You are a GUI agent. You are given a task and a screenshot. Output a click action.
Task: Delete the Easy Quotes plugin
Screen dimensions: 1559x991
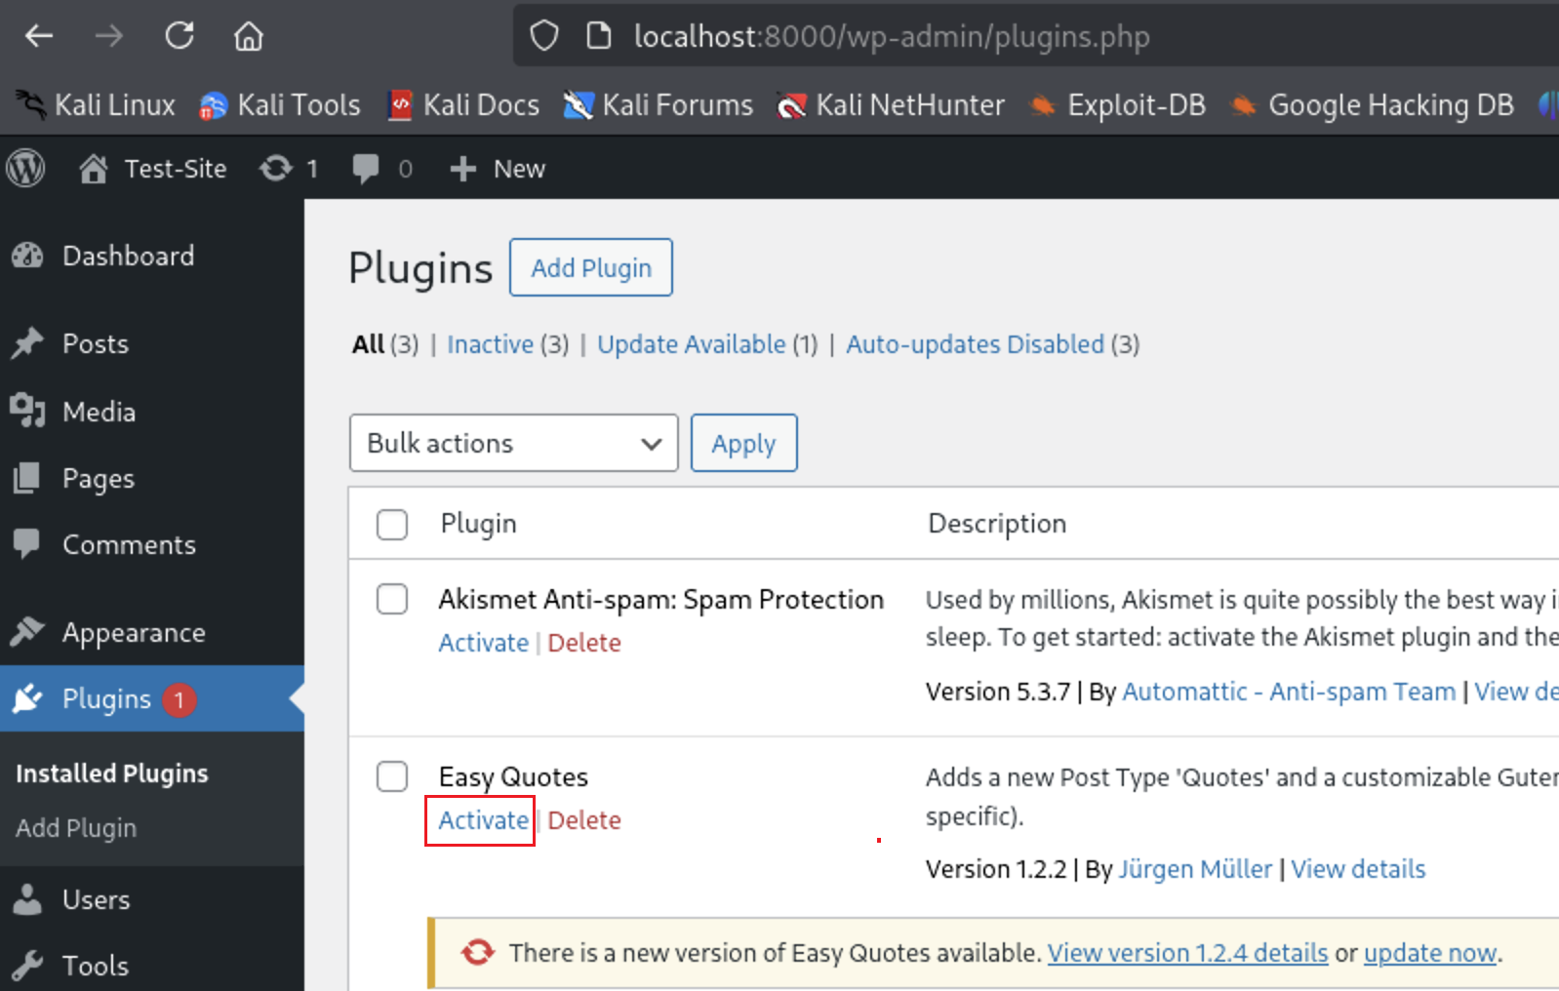584,820
